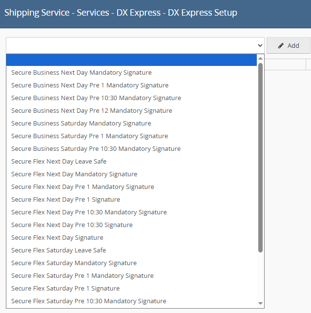The height and width of the screenshot is (313, 311).
Task: Select Secure Business Next Day Pre 12 Mandatory Signature
Action: click(x=92, y=111)
